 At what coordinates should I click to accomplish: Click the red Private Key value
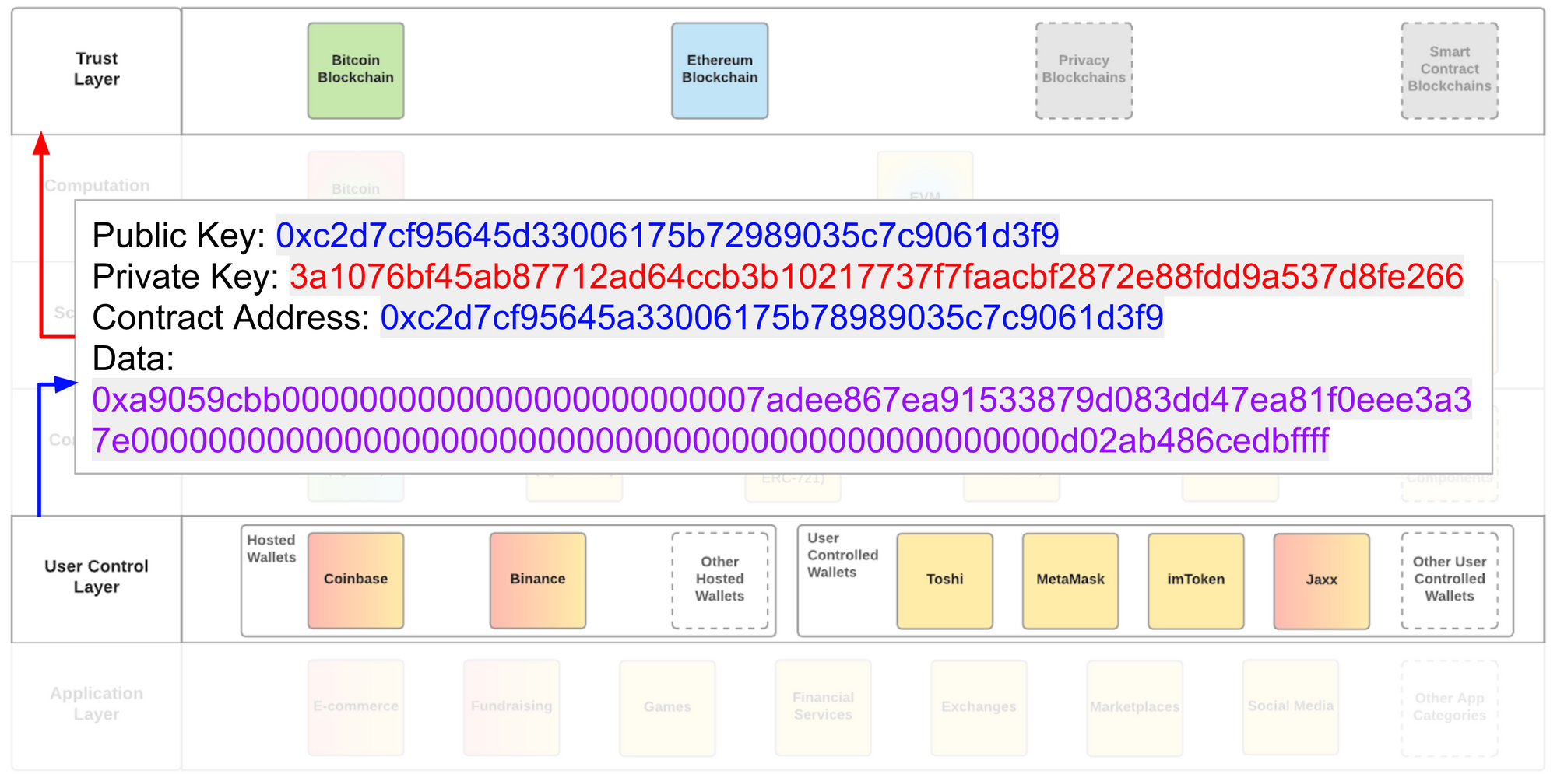point(877,277)
